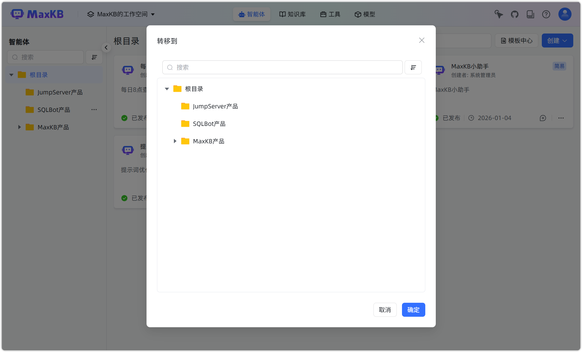
Task: Open the documentation book icon
Action: [530, 14]
